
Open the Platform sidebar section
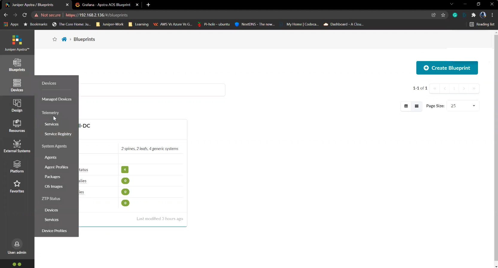tap(17, 167)
